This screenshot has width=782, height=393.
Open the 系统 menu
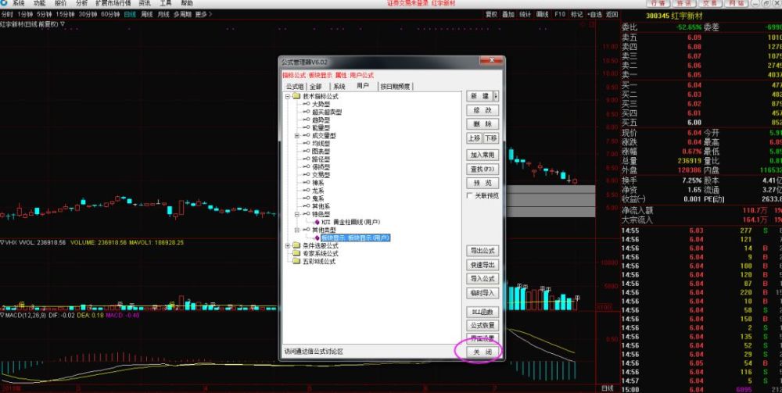pos(19,3)
